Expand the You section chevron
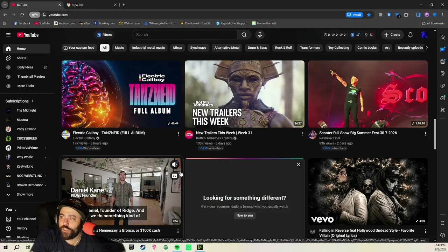The width and height of the screenshot is (448, 252). tap(15, 210)
